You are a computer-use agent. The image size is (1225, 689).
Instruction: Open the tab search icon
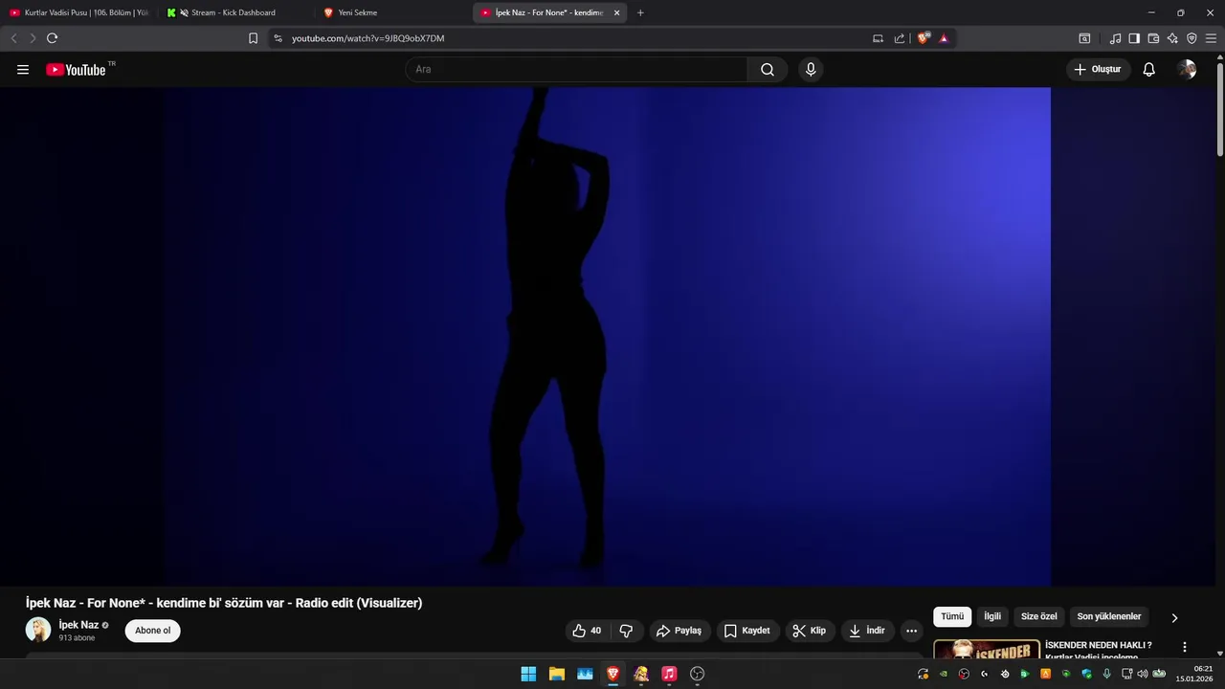[1084, 38]
